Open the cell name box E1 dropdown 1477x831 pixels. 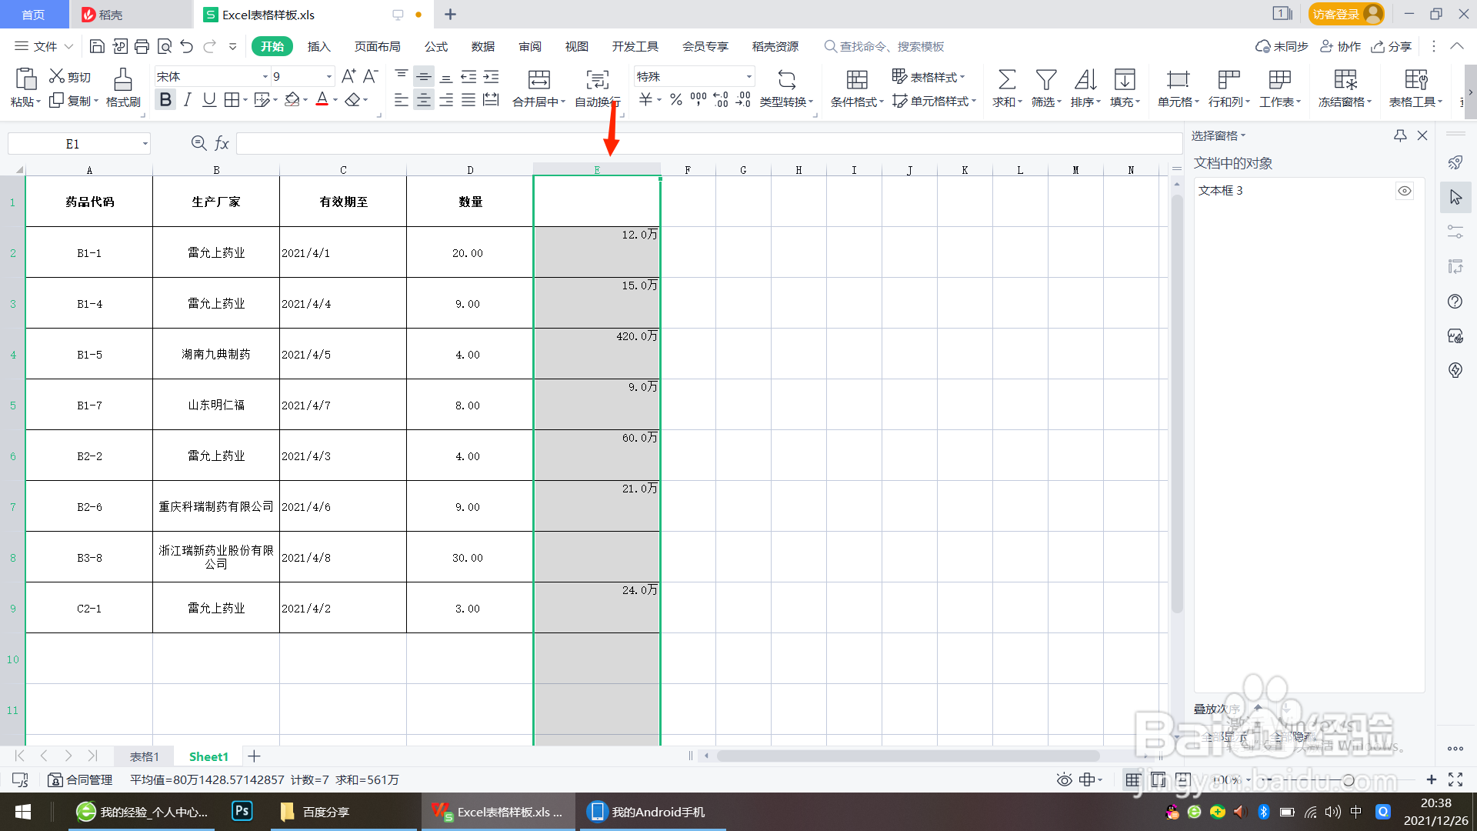(x=145, y=144)
